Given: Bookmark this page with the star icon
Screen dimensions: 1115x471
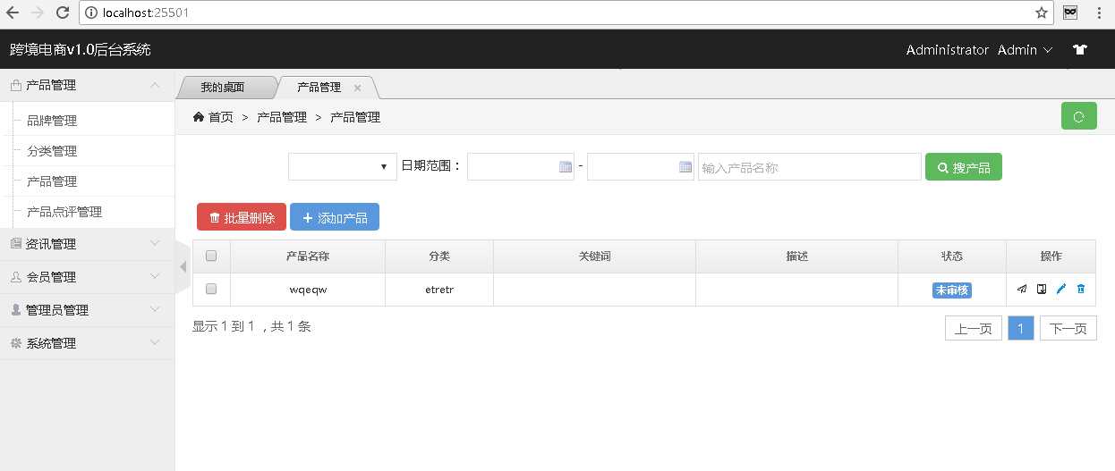Looking at the screenshot, I should (x=1042, y=13).
